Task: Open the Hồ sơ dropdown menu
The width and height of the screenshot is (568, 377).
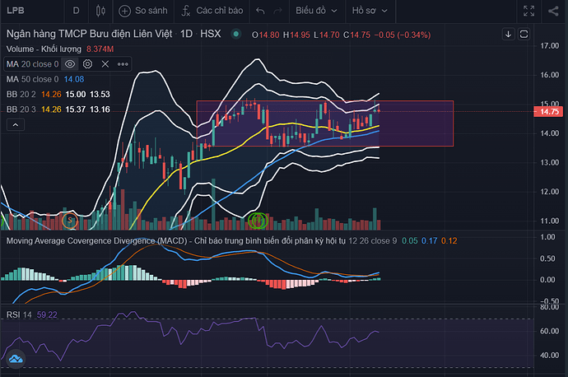Action: (370, 11)
